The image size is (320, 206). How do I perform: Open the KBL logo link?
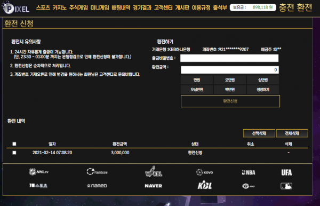(204, 186)
